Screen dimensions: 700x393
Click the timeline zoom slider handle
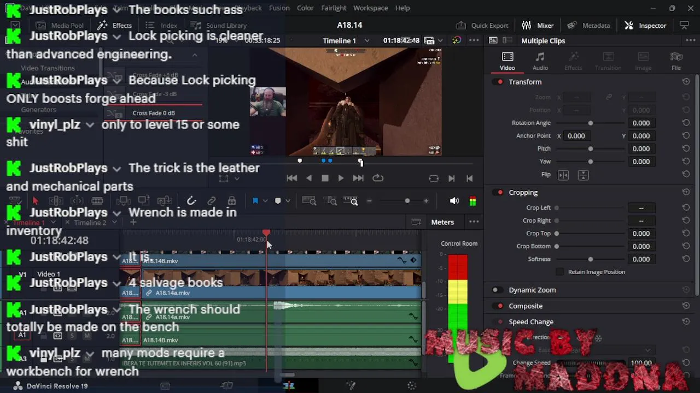(x=407, y=201)
